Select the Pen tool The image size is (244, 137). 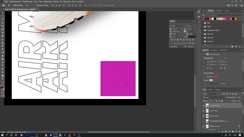3,62
